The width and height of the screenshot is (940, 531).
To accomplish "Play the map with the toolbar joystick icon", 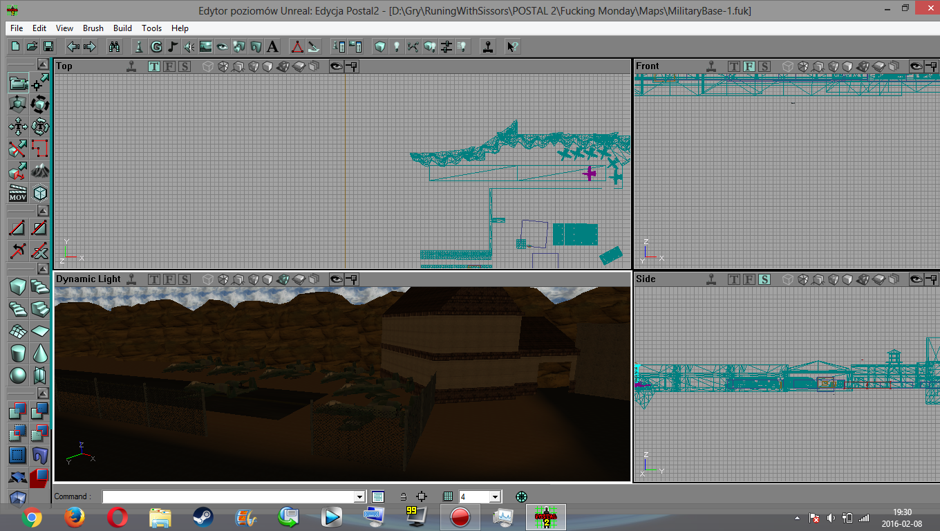I will point(488,46).
